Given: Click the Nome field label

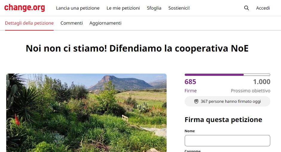Looking at the screenshot, I should [x=190, y=131].
